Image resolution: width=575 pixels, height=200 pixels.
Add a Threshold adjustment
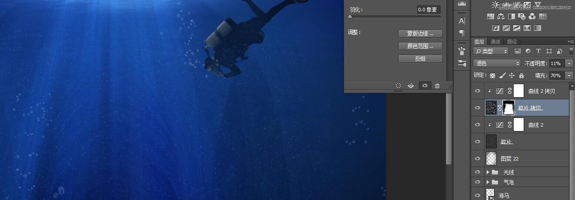[517, 28]
